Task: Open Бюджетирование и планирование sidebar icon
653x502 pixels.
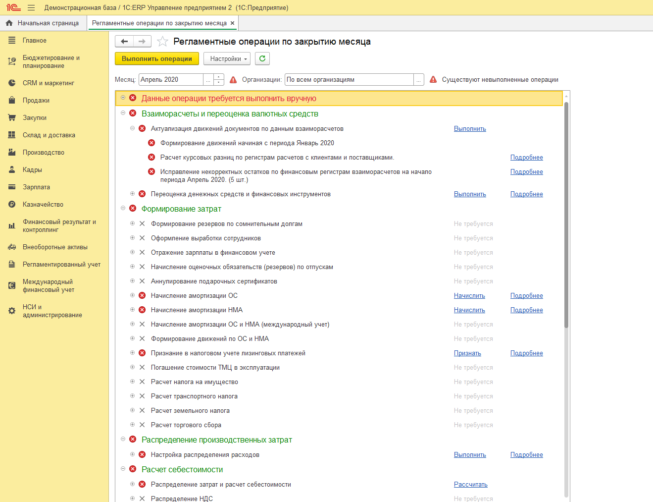Action: click(x=12, y=61)
